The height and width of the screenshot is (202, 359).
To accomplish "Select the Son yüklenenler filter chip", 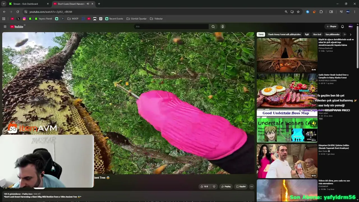I will [x=333, y=35].
